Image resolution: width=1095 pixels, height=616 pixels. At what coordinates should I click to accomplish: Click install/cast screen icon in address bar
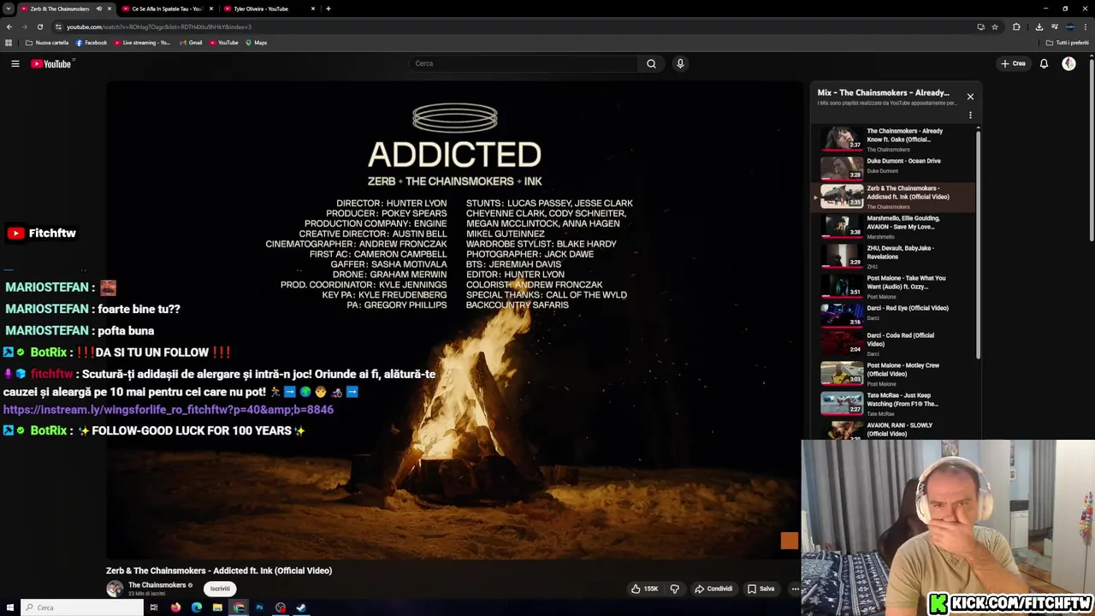(x=980, y=27)
